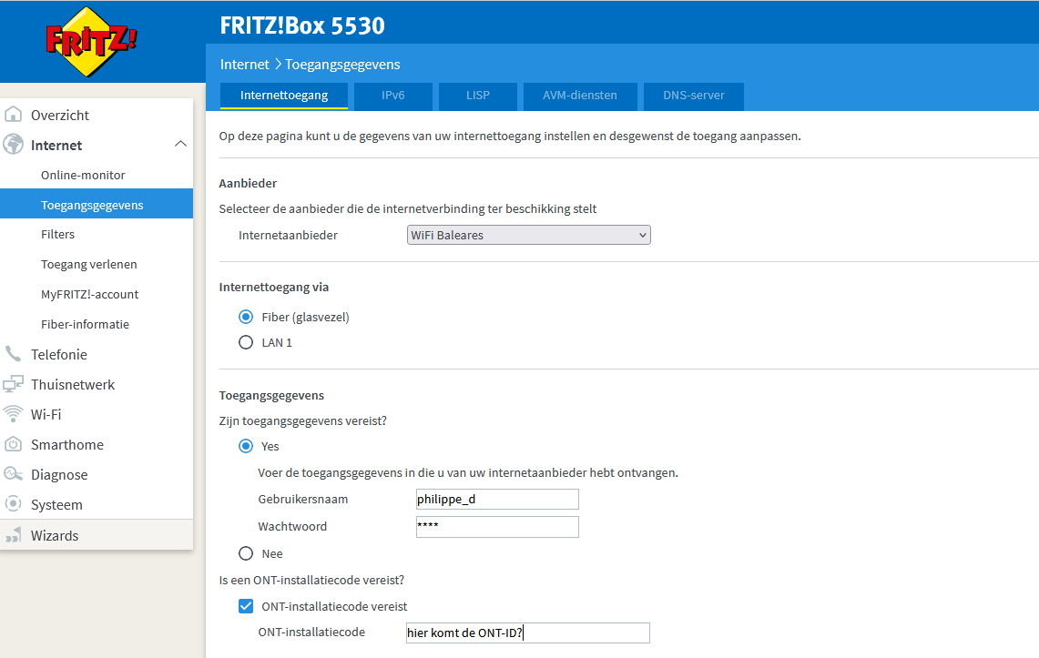The image size is (1039, 658).
Task: Open Diagnose using its icon
Action: pyautogui.click(x=14, y=474)
